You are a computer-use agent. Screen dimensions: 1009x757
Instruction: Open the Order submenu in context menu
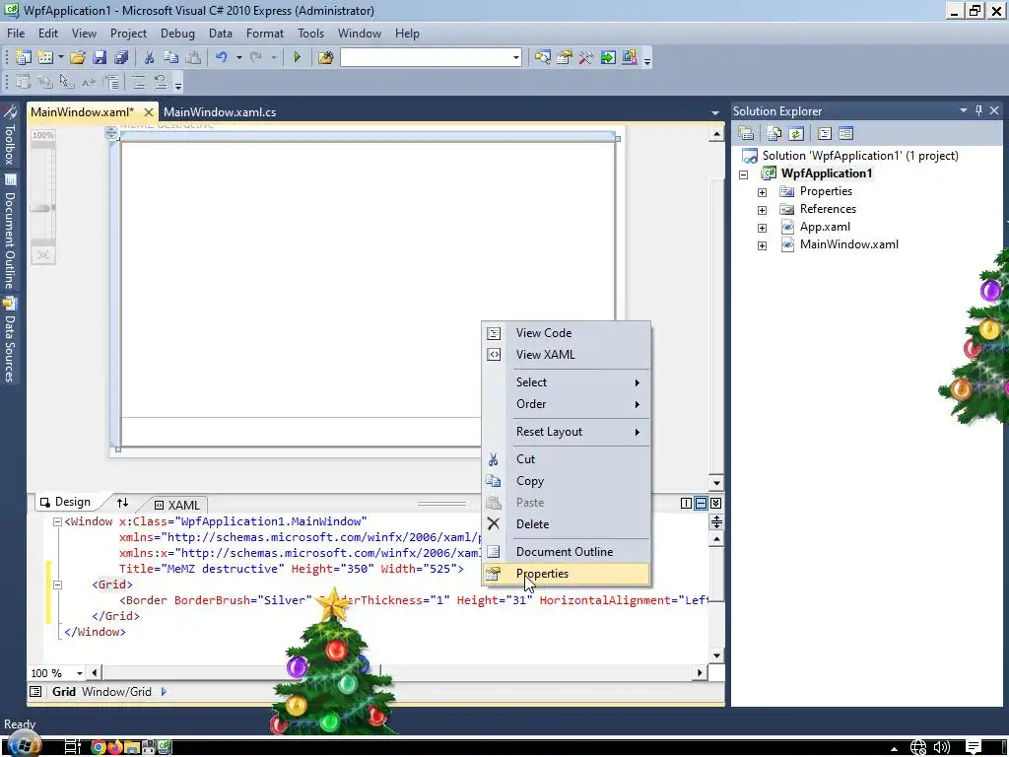point(567,404)
